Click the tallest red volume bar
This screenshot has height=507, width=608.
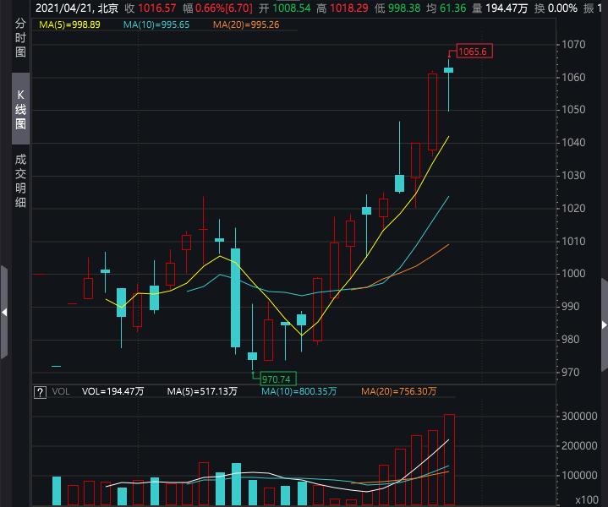pyautogui.click(x=449, y=460)
